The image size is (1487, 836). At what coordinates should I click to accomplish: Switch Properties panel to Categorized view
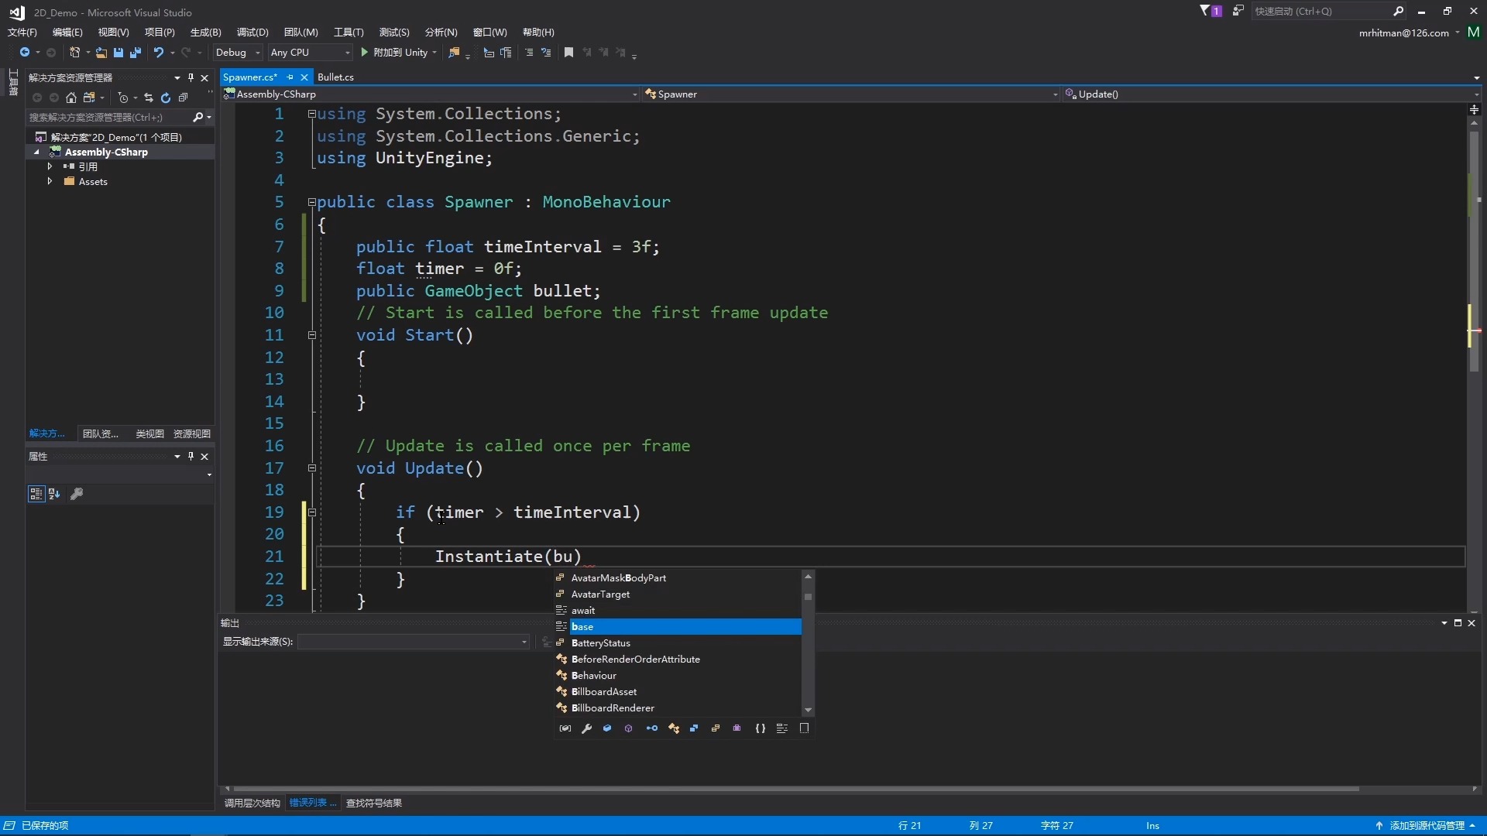(36, 494)
